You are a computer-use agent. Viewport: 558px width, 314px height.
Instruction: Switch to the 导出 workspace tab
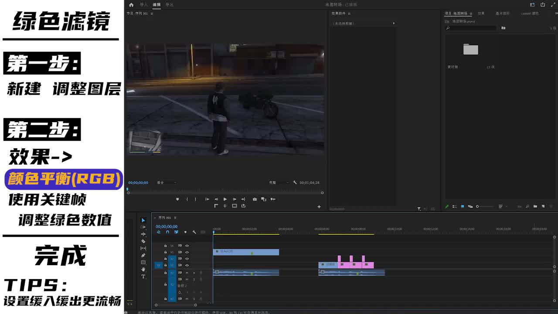pyautogui.click(x=169, y=5)
